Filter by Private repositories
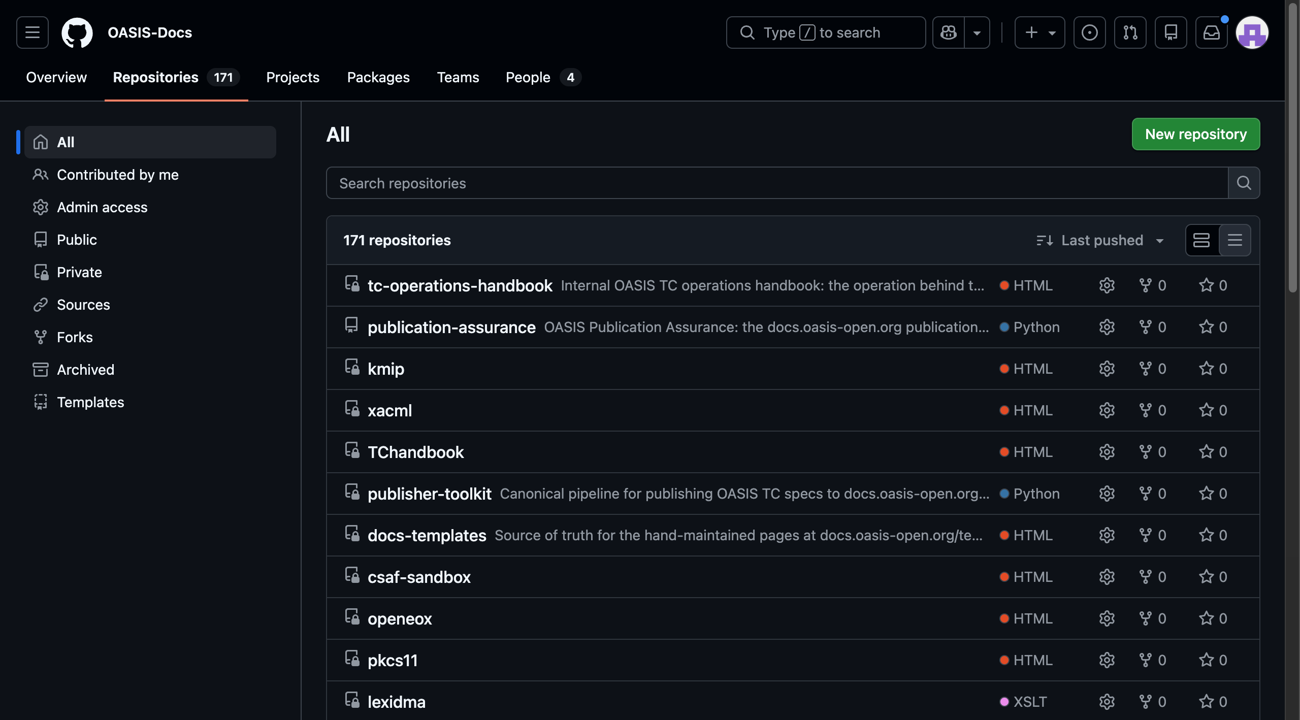The width and height of the screenshot is (1300, 720). [x=150, y=272]
